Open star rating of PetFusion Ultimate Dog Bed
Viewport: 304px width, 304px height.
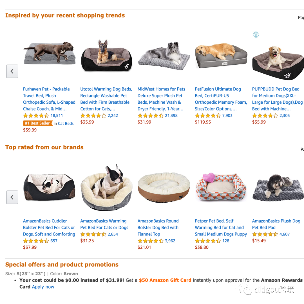tap(208, 116)
